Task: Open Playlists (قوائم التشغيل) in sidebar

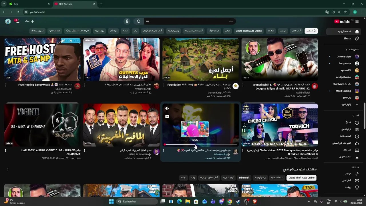Action: coord(343,129)
